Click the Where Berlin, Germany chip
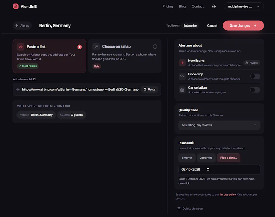This screenshot has width=275, height=217. (36, 115)
